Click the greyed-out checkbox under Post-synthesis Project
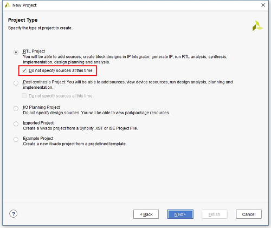The width and height of the screenshot is (271, 228). tap(24, 96)
